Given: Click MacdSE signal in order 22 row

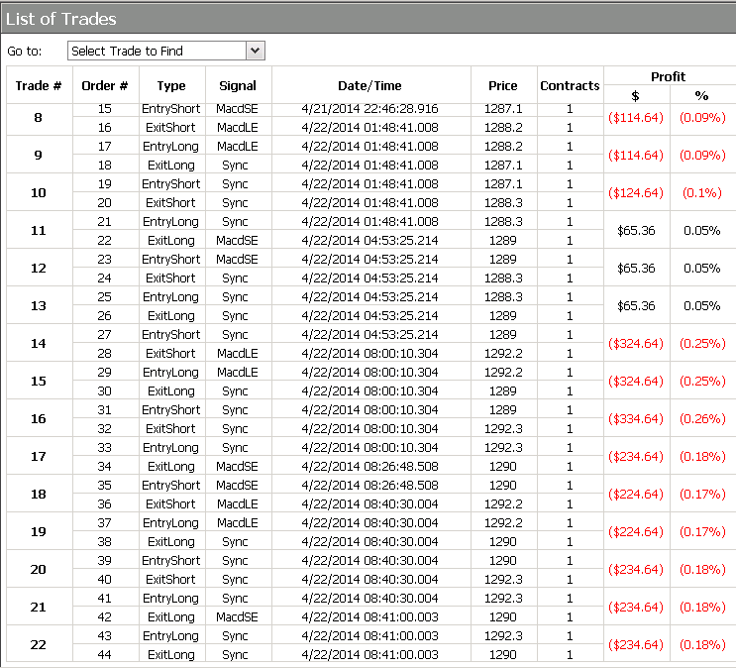Looking at the screenshot, I should click(238, 241).
